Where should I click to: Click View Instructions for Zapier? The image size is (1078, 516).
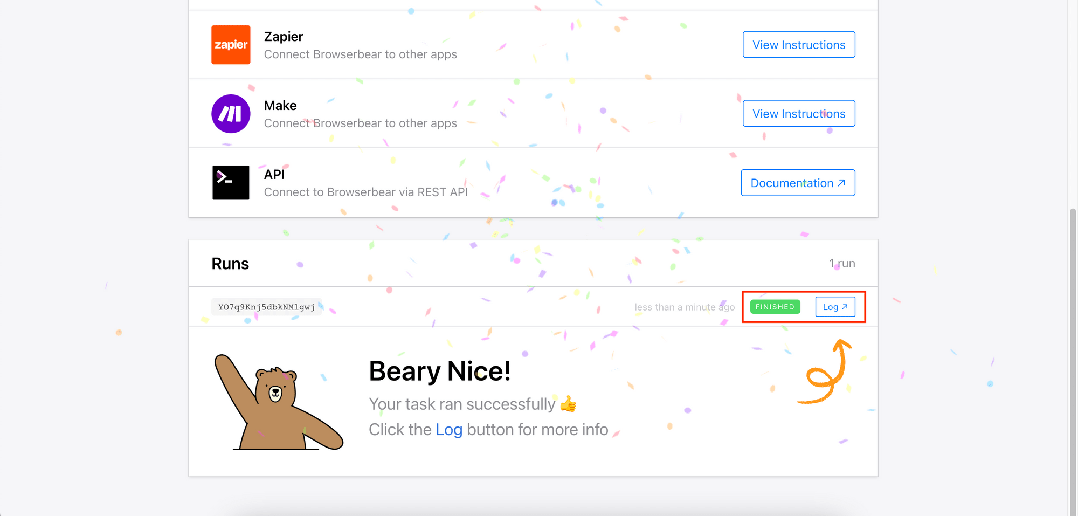(x=799, y=45)
